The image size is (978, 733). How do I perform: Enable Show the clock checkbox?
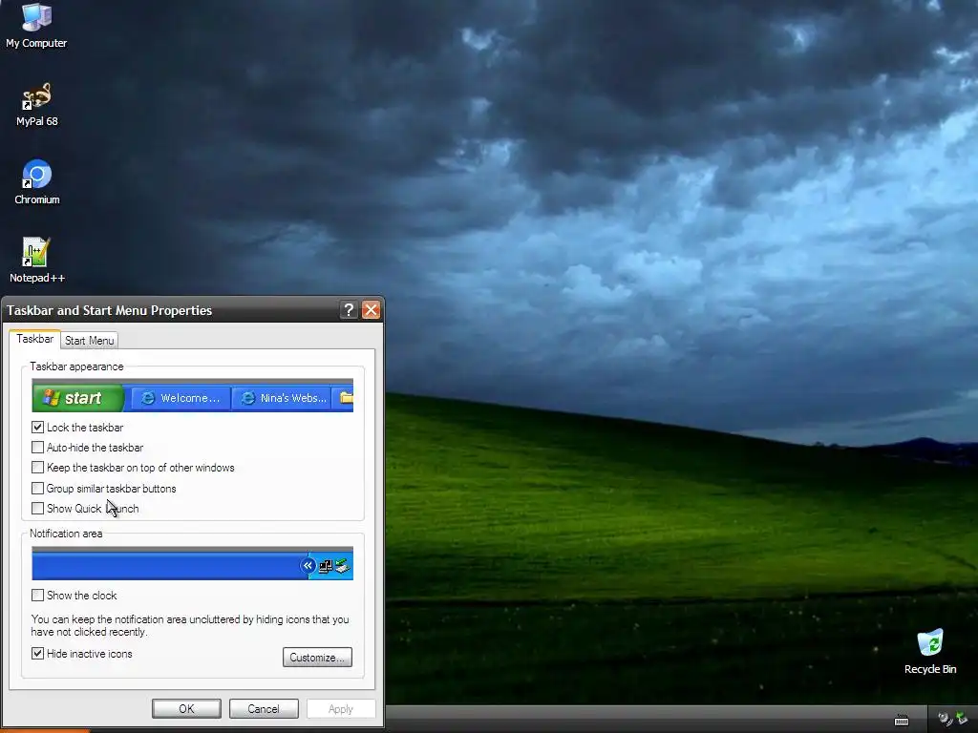pyautogui.click(x=37, y=596)
